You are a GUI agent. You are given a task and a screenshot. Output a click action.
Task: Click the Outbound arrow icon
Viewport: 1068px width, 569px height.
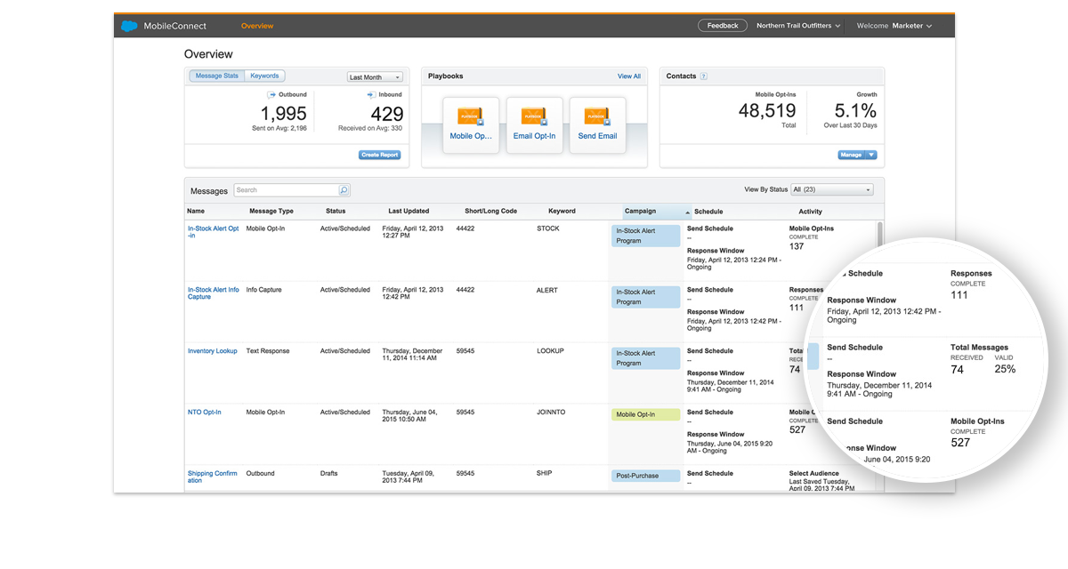click(271, 94)
